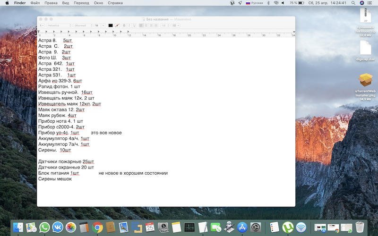Open the Правка menu

point(50,3)
